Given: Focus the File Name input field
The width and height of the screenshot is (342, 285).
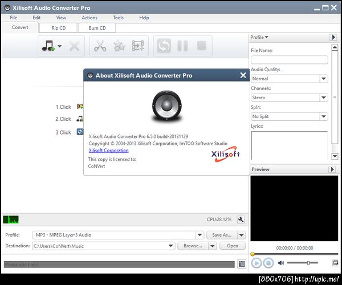Looking at the screenshot, I should tap(289, 60).
